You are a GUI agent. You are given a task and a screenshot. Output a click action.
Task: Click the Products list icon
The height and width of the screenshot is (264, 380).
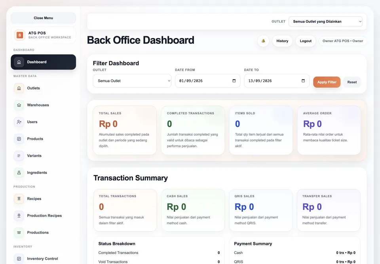click(x=19, y=139)
